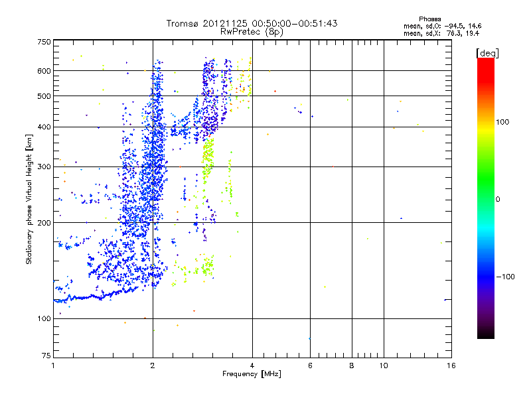
Task: Click the yellow-green cluster near 3 MHz, 330 km
Action: click(x=208, y=156)
